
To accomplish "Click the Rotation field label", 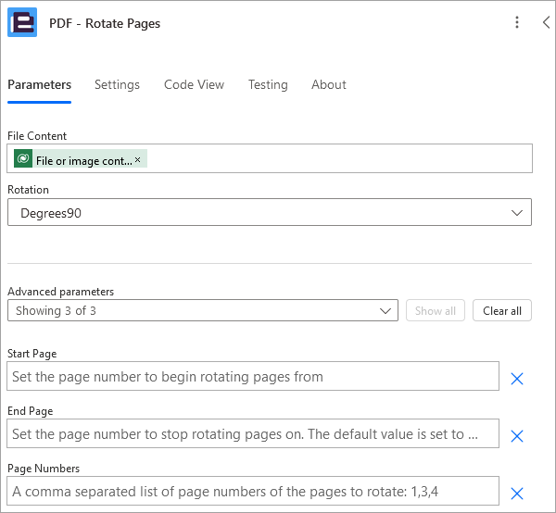I will click(28, 190).
